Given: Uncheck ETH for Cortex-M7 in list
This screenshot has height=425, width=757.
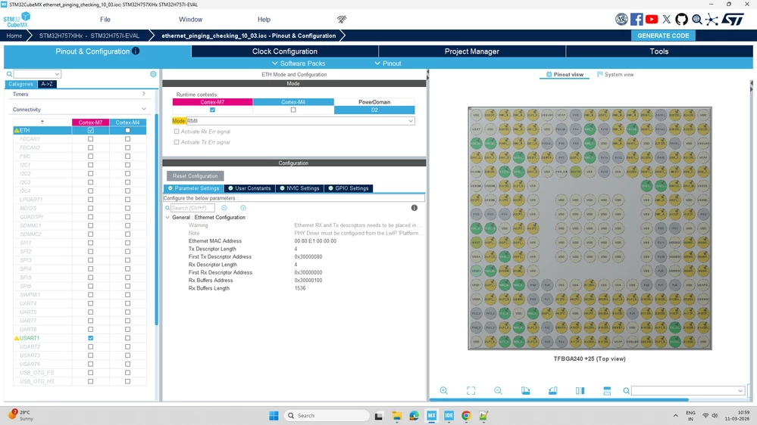Looking at the screenshot, I should pos(91,131).
